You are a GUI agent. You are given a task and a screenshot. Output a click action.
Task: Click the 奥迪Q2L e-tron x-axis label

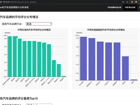[45, 82]
